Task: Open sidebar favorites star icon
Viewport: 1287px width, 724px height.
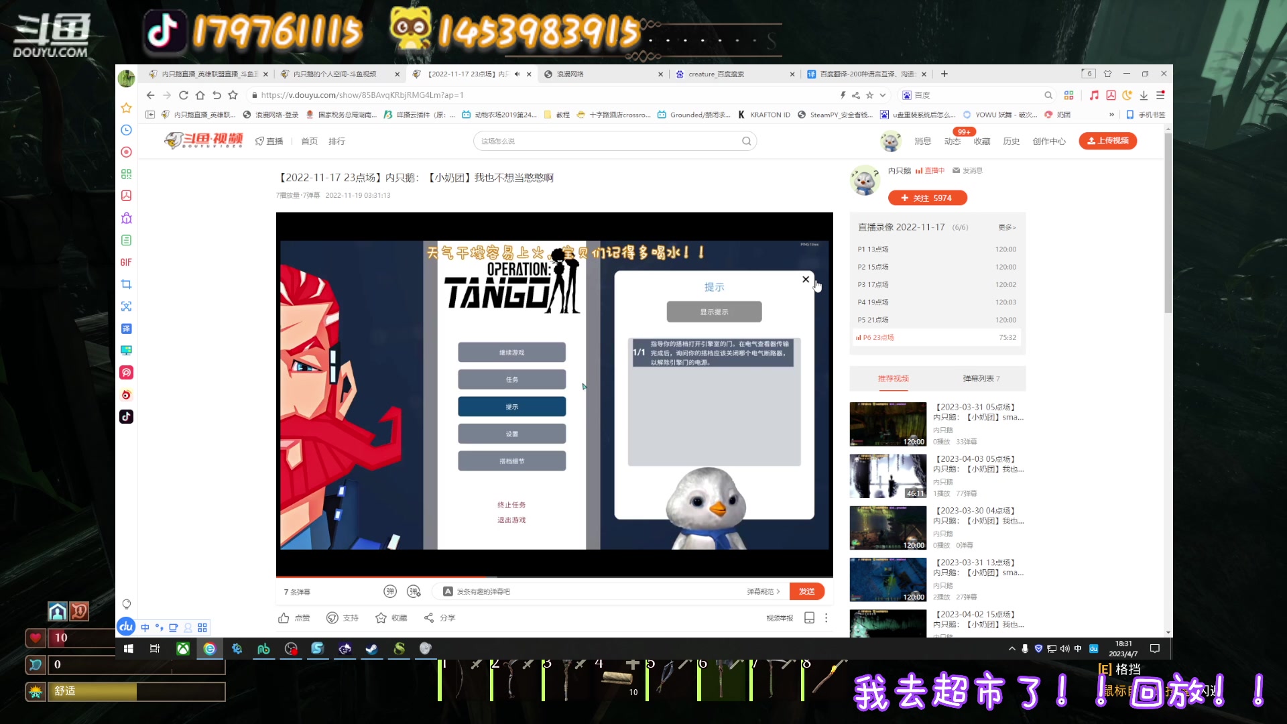Action: (x=126, y=108)
